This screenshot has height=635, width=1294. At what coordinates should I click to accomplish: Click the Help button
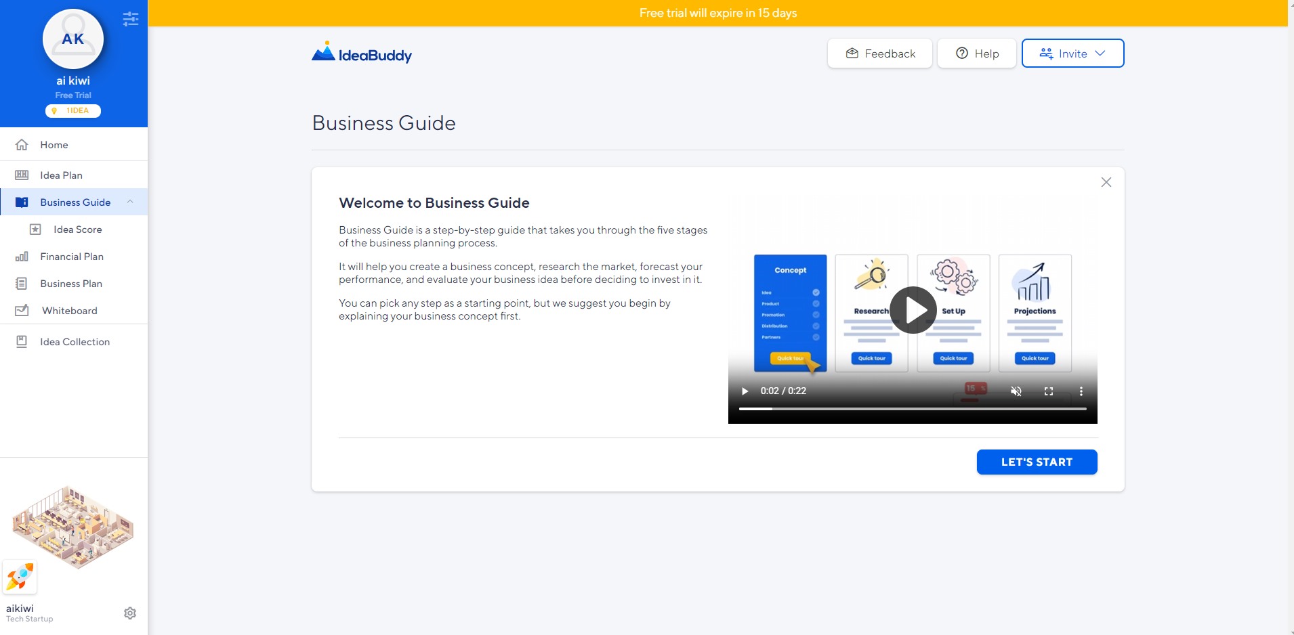click(977, 53)
